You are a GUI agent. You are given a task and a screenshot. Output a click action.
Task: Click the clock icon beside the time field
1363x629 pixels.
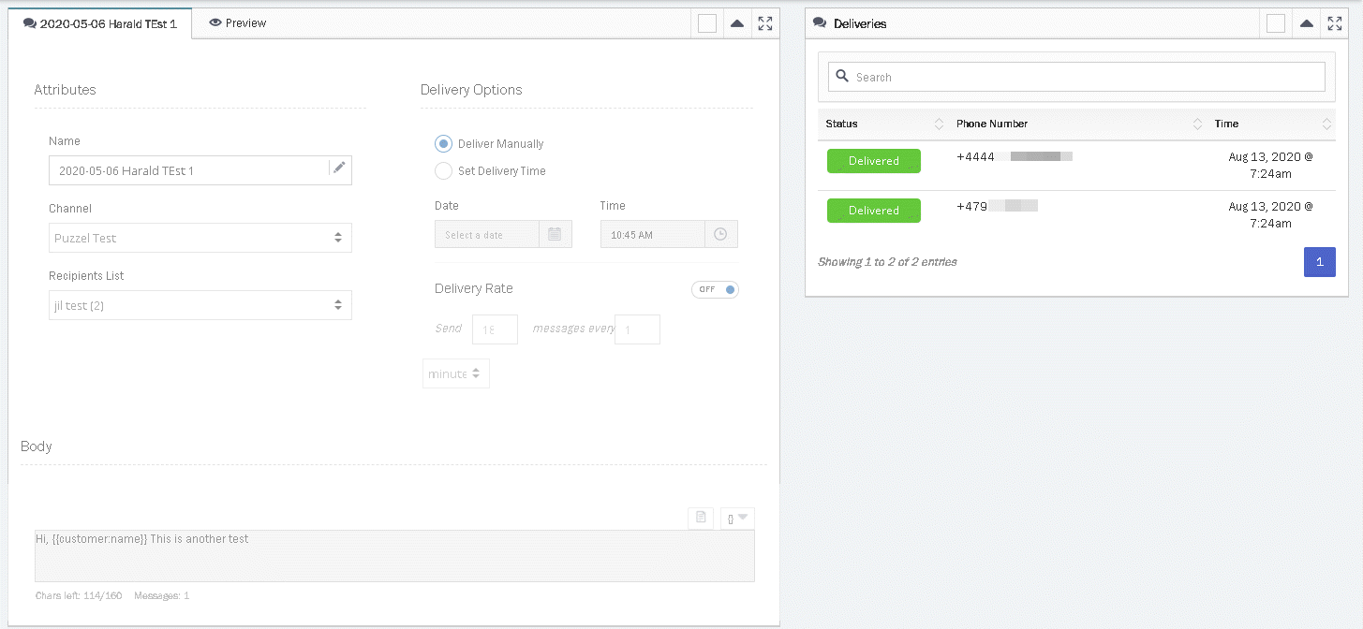[x=720, y=234]
